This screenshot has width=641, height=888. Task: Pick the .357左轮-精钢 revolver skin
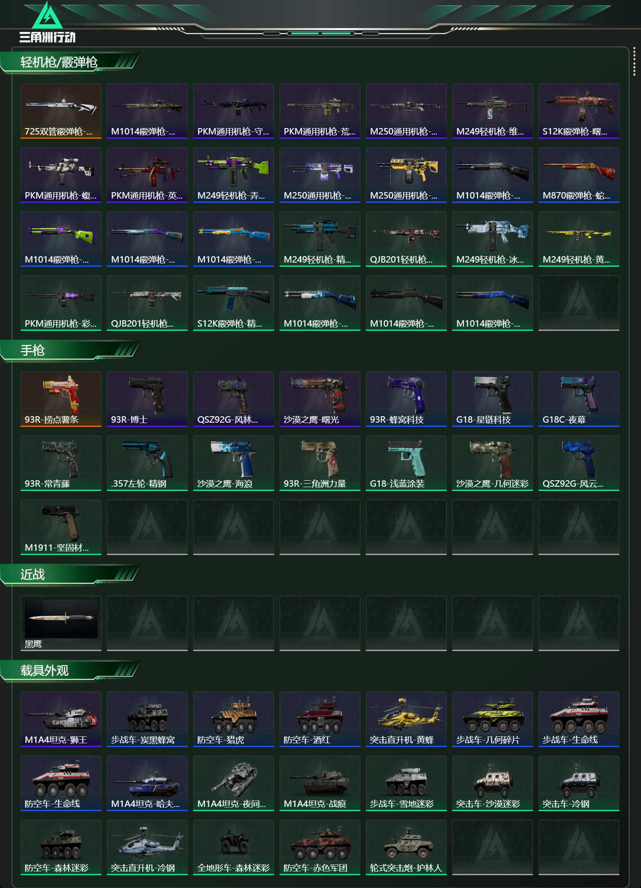147,463
